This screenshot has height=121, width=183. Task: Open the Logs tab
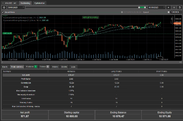click(73, 67)
